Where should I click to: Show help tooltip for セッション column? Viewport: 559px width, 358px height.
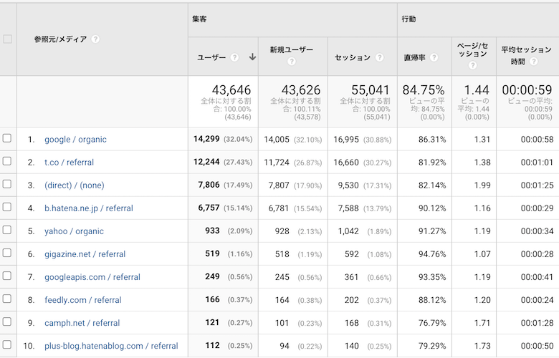tap(380, 57)
